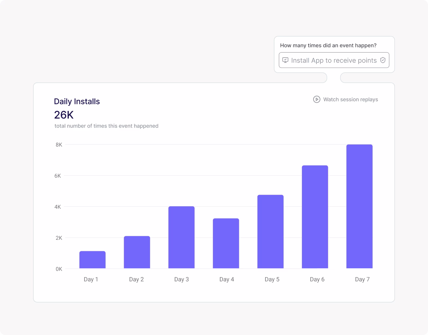Click the tallest bar for Day 7
The width and height of the screenshot is (428, 335).
pos(359,206)
